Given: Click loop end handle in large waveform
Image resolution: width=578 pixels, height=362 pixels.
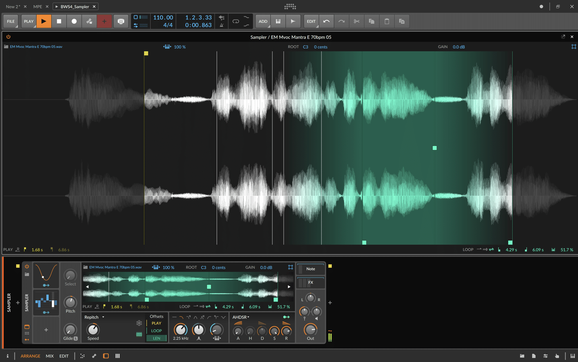Looking at the screenshot, I should pos(510,243).
